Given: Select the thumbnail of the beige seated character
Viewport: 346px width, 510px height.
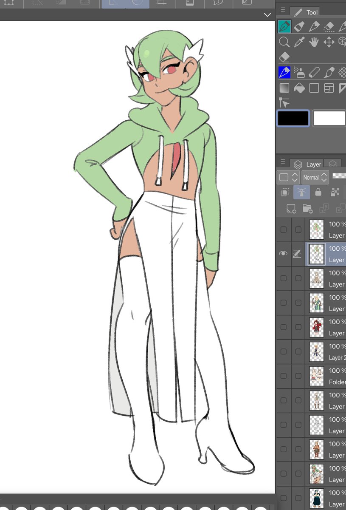Looking at the screenshot, I should (316, 278).
